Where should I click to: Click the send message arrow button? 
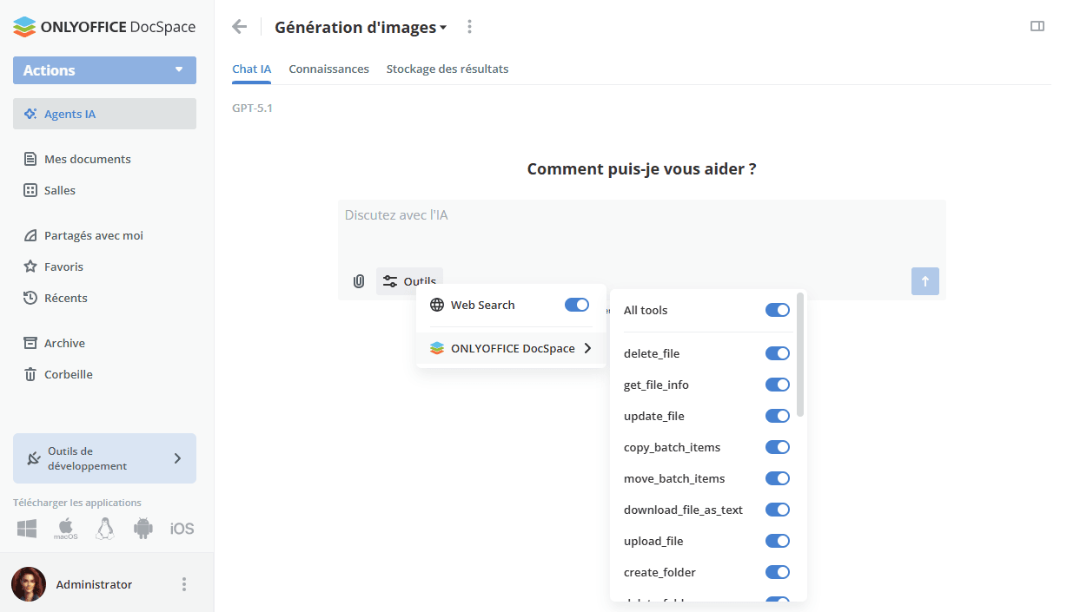(925, 281)
